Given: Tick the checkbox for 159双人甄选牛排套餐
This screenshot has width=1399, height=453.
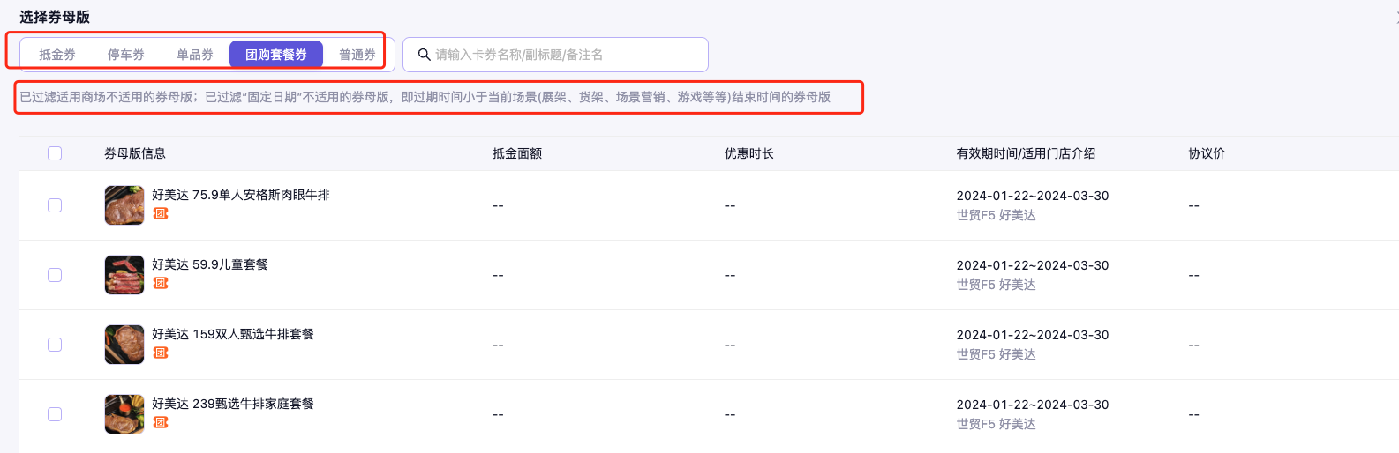Looking at the screenshot, I should 55,345.
